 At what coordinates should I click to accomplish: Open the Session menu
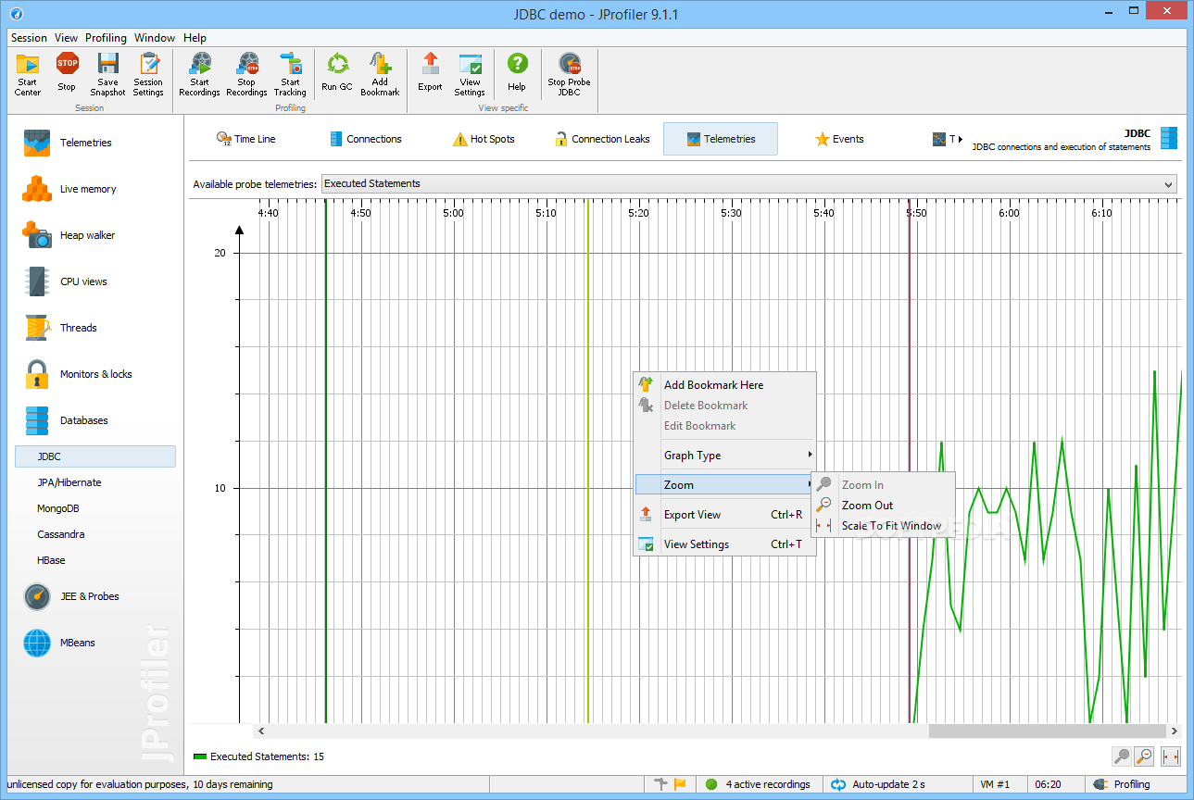(29, 38)
